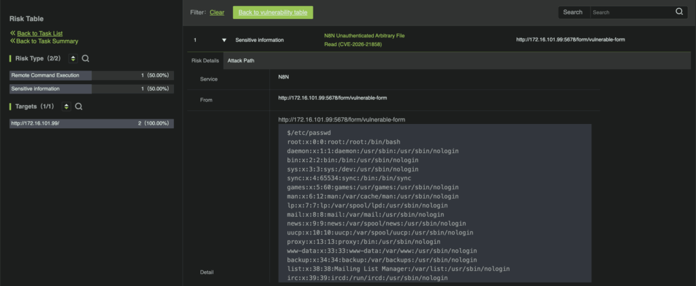
Task: Click inside the /etc/passwd output code block
Action: tap(434, 203)
